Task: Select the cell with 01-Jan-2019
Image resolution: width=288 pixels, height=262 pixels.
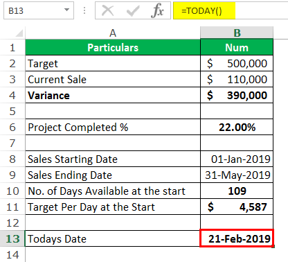Action: coord(237,159)
